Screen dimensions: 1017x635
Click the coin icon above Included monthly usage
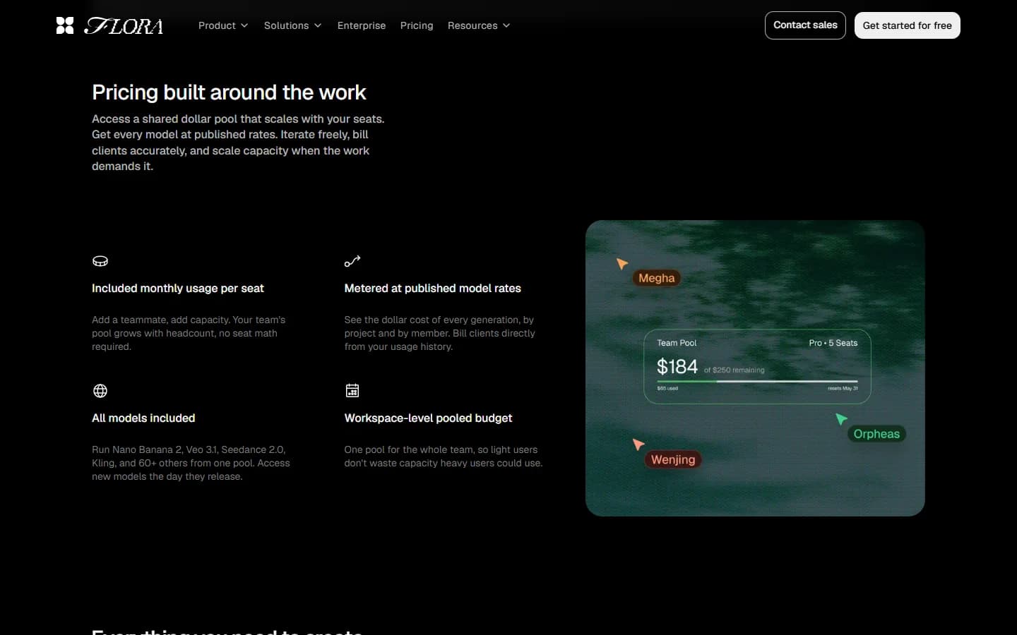tap(100, 261)
